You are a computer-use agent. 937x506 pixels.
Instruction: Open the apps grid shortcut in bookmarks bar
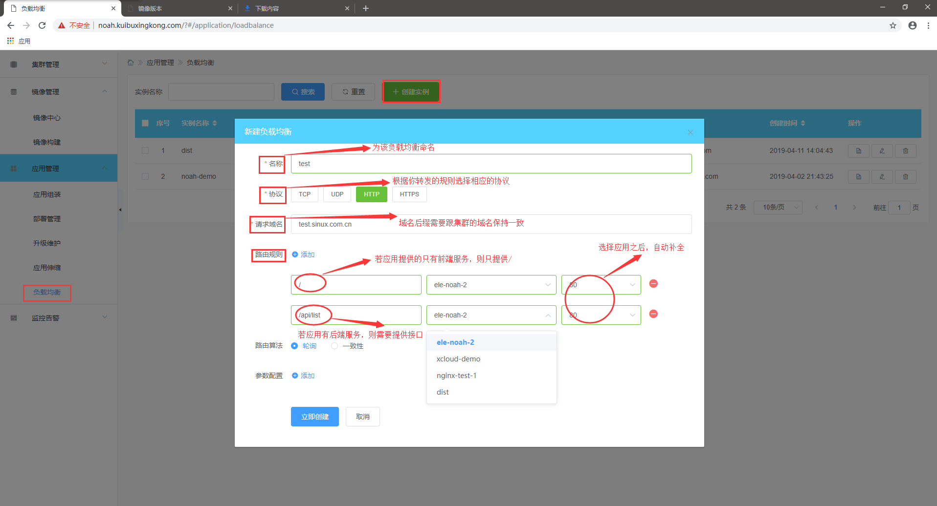point(10,41)
